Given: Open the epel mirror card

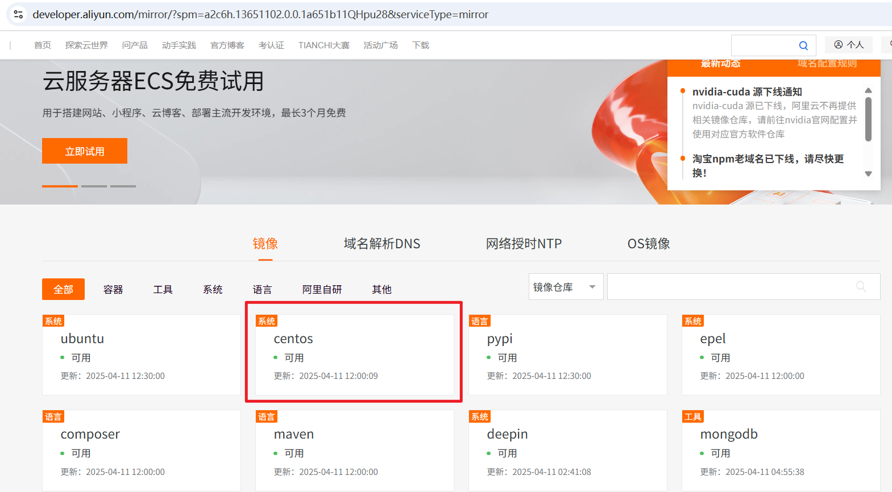Looking at the screenshot, I should 781,355.
